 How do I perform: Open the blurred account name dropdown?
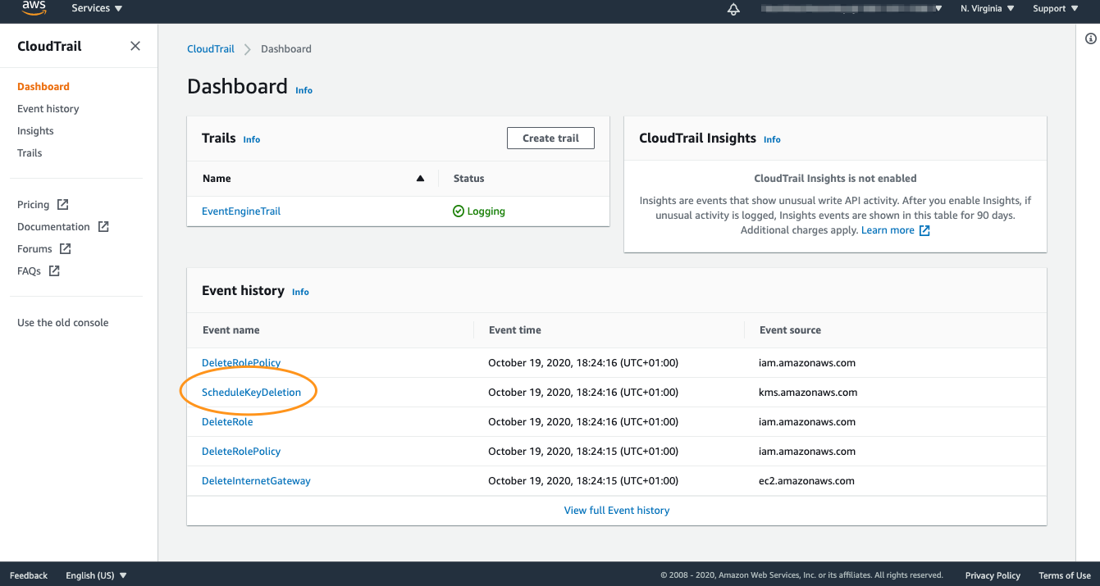pos(852,8)
